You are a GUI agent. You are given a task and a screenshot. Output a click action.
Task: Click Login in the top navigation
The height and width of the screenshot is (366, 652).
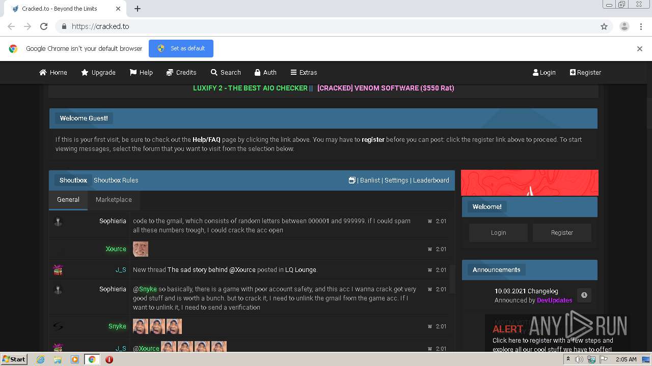coord(544,72)
